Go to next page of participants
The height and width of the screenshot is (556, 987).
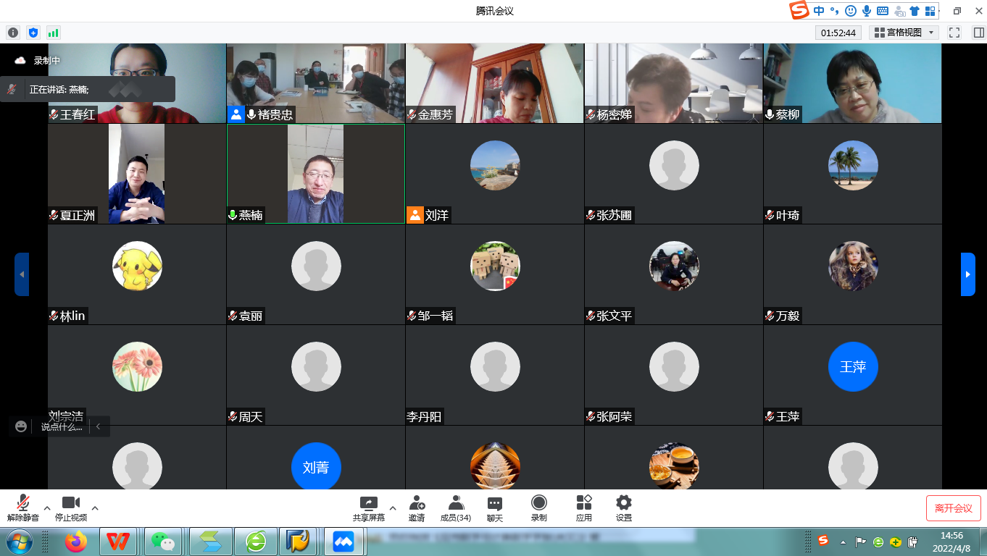tap(967, 274)
